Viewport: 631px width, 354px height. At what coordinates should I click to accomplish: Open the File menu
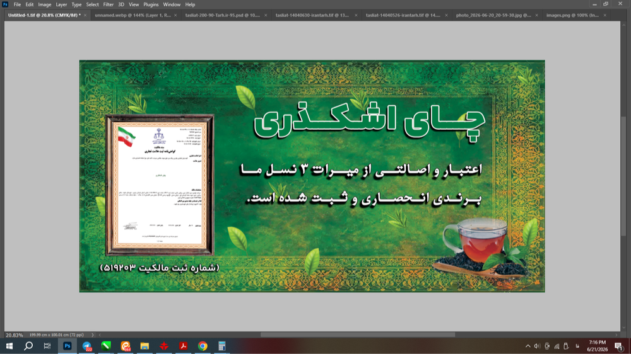(x=17, y=4)
